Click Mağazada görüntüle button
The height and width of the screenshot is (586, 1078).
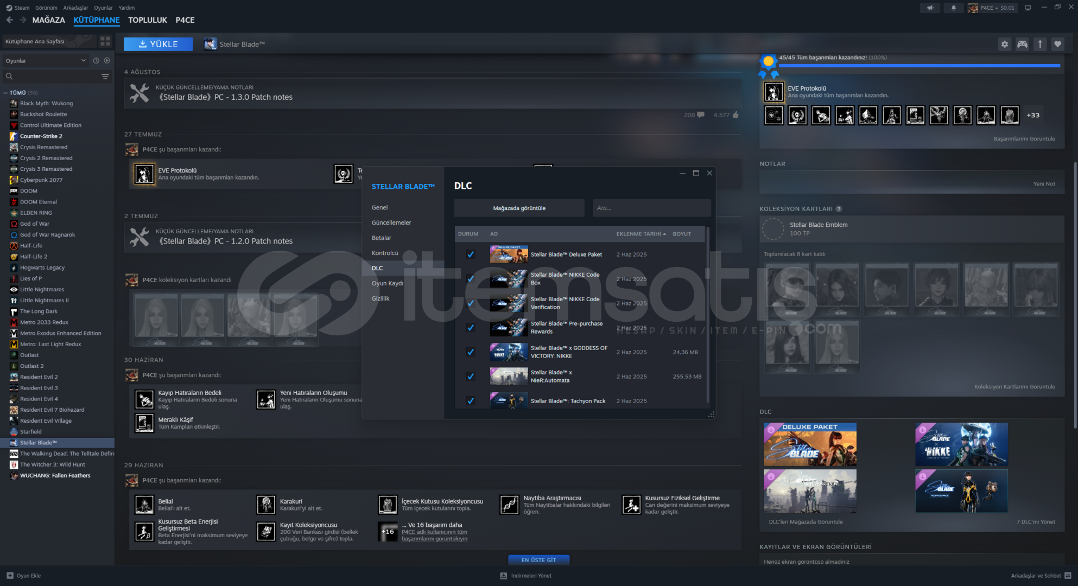point(519,208)
